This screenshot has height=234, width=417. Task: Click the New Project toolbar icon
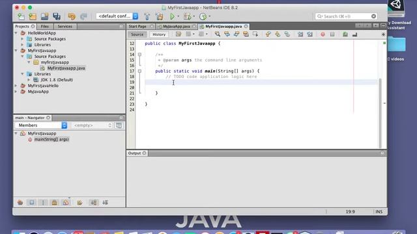pyautogui.click(x=33, y=16)
